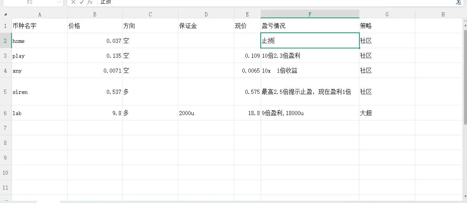Select the cell containing siren
Viewport: 467px width, 203px height.
[x=39, y=92]
